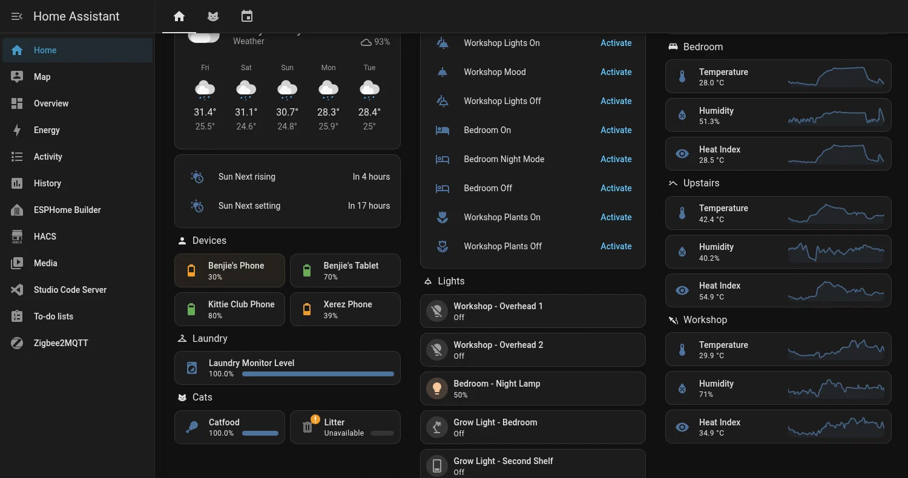The width and height of the screenshot is (908, 478).
Task: Click Friday's rainy forecast icon
Action: [205, 90]
